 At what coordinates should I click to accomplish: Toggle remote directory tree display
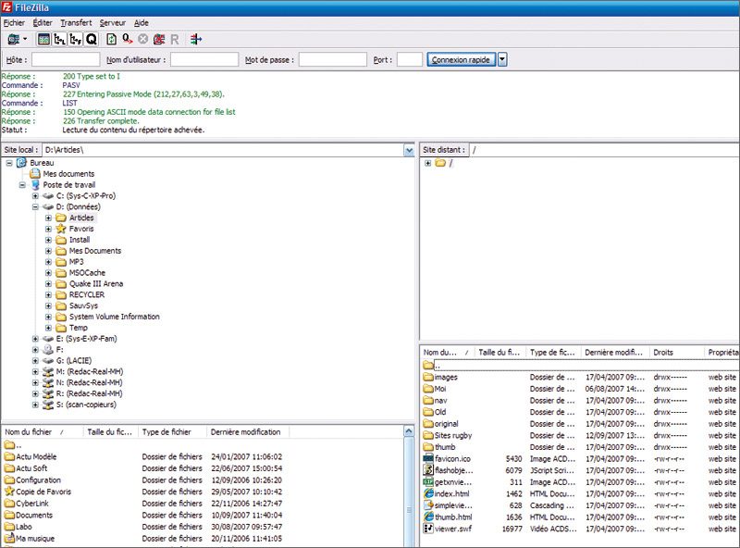tap(76, 39)
